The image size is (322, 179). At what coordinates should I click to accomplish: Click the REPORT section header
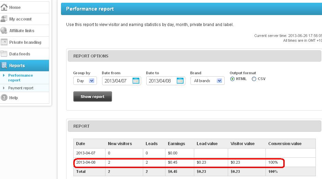point(195,126)
